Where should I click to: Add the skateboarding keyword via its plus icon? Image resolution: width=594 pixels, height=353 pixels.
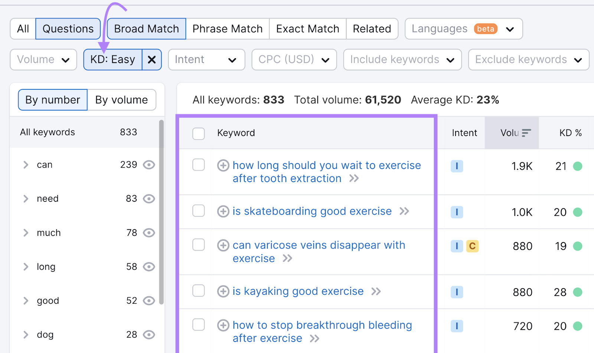[x=223, y=211]
